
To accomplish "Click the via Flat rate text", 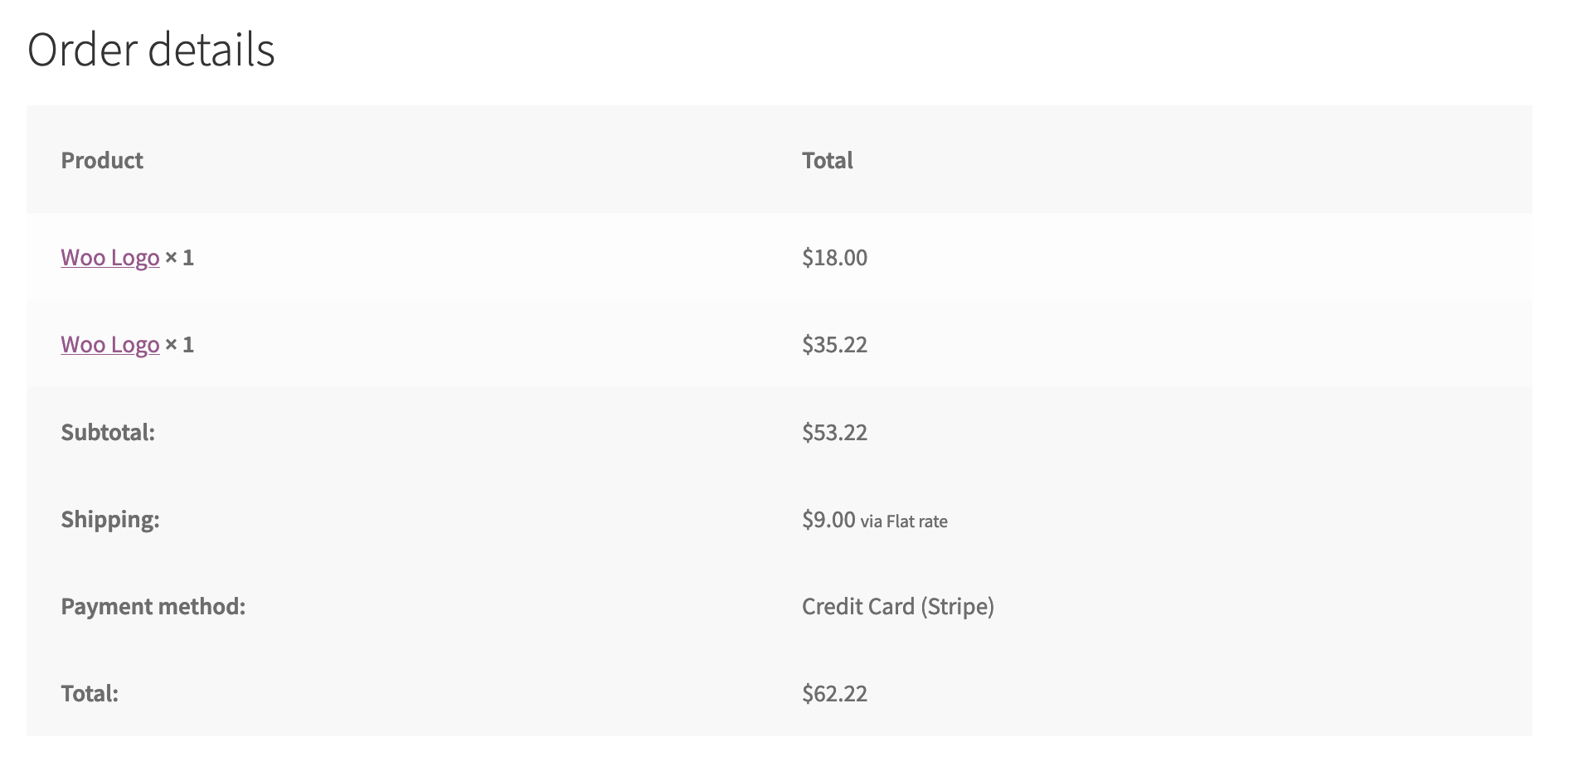I will coord(904,521).
